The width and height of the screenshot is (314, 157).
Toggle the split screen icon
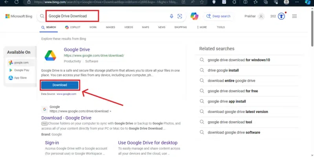[x=245, y=2]
